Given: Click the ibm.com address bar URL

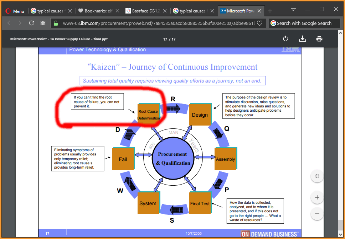Looking at the screenshot, I should click(x=157, y=23).
